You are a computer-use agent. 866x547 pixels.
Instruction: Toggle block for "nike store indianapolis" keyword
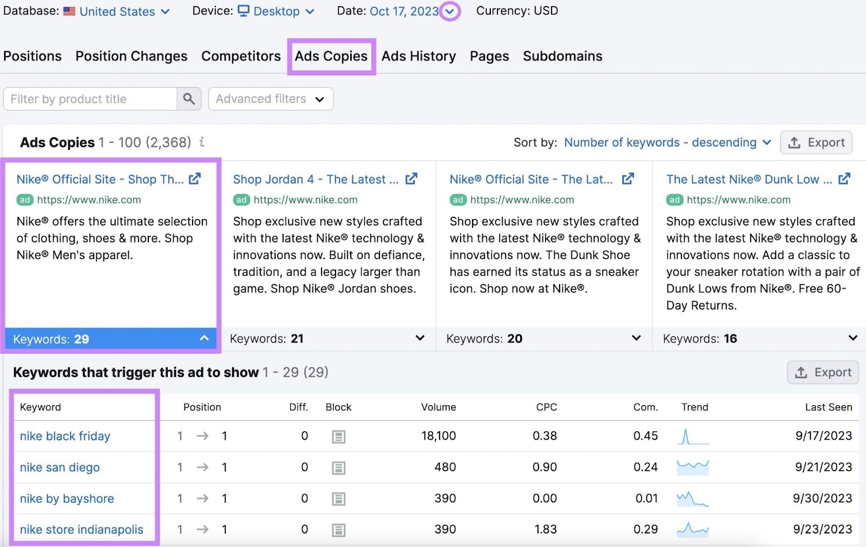[338, 530]
